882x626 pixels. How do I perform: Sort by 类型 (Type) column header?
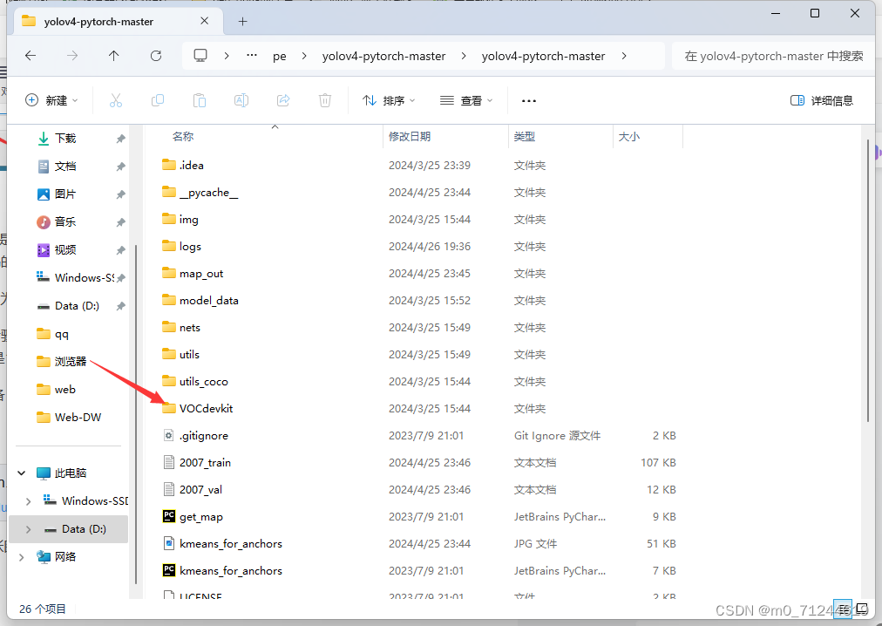525,137
